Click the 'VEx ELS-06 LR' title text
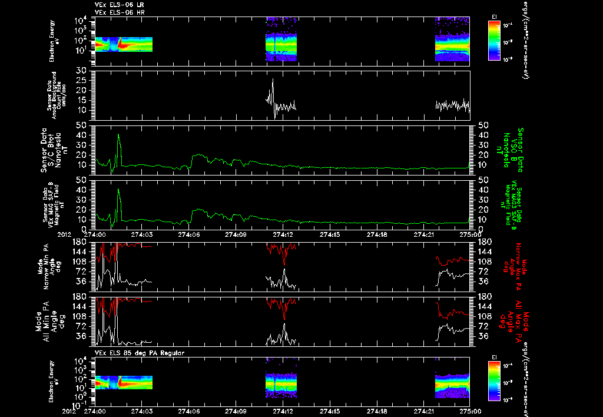 (x=119, y=5)
